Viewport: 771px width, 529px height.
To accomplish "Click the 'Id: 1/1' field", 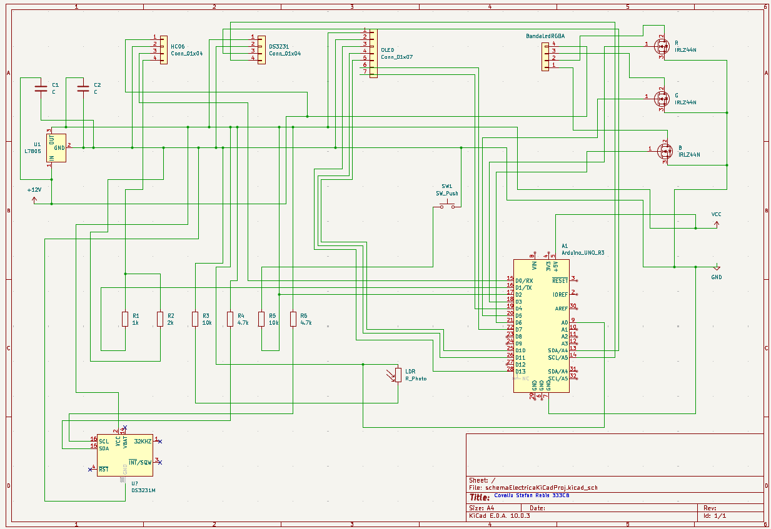I will pyautogui.click(x=715, y=516).
